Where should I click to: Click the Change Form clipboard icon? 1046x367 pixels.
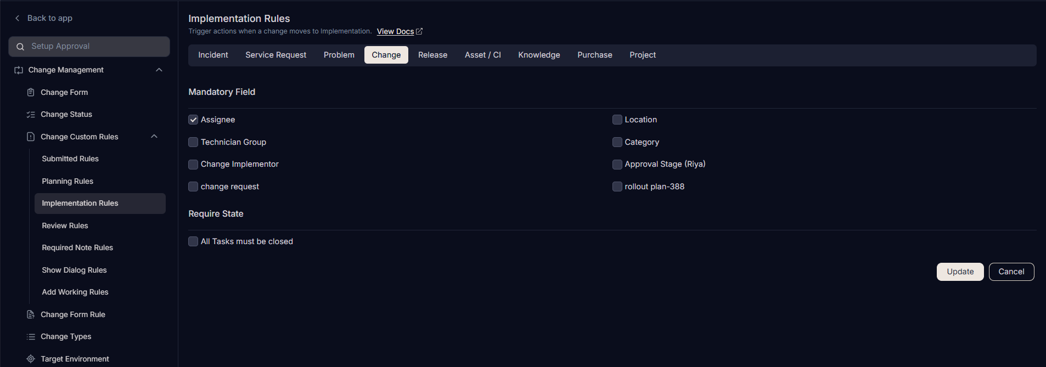31,92
